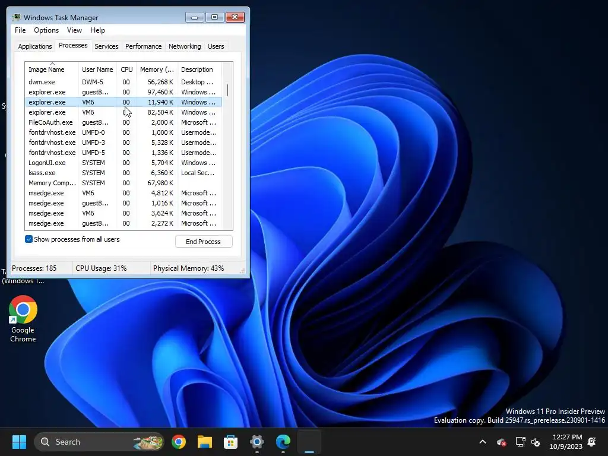Open the Options menu

(x=46, y=30)
